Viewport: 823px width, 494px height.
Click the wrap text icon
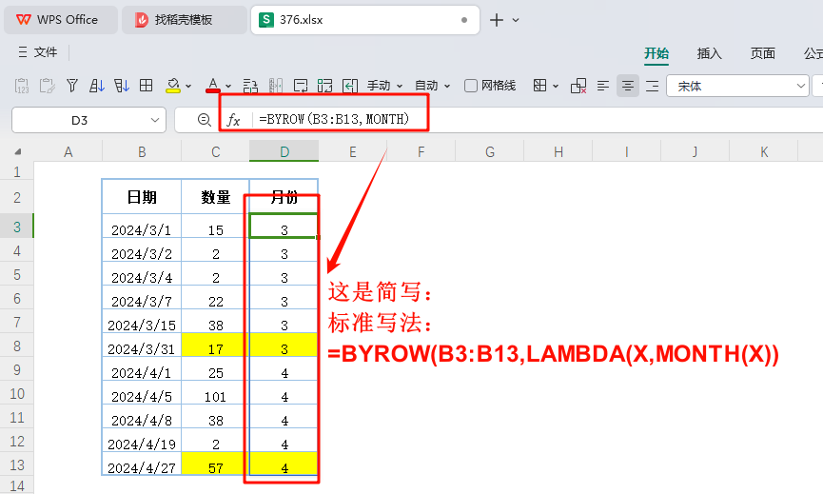(x=301, y=86)
